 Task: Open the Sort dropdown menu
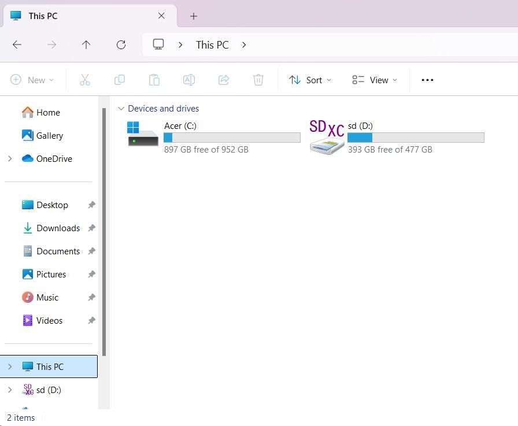tap(310, 80)
